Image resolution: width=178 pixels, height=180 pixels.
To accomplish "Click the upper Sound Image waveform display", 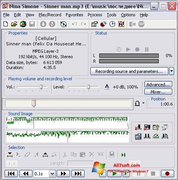I will tap(67, 123).
